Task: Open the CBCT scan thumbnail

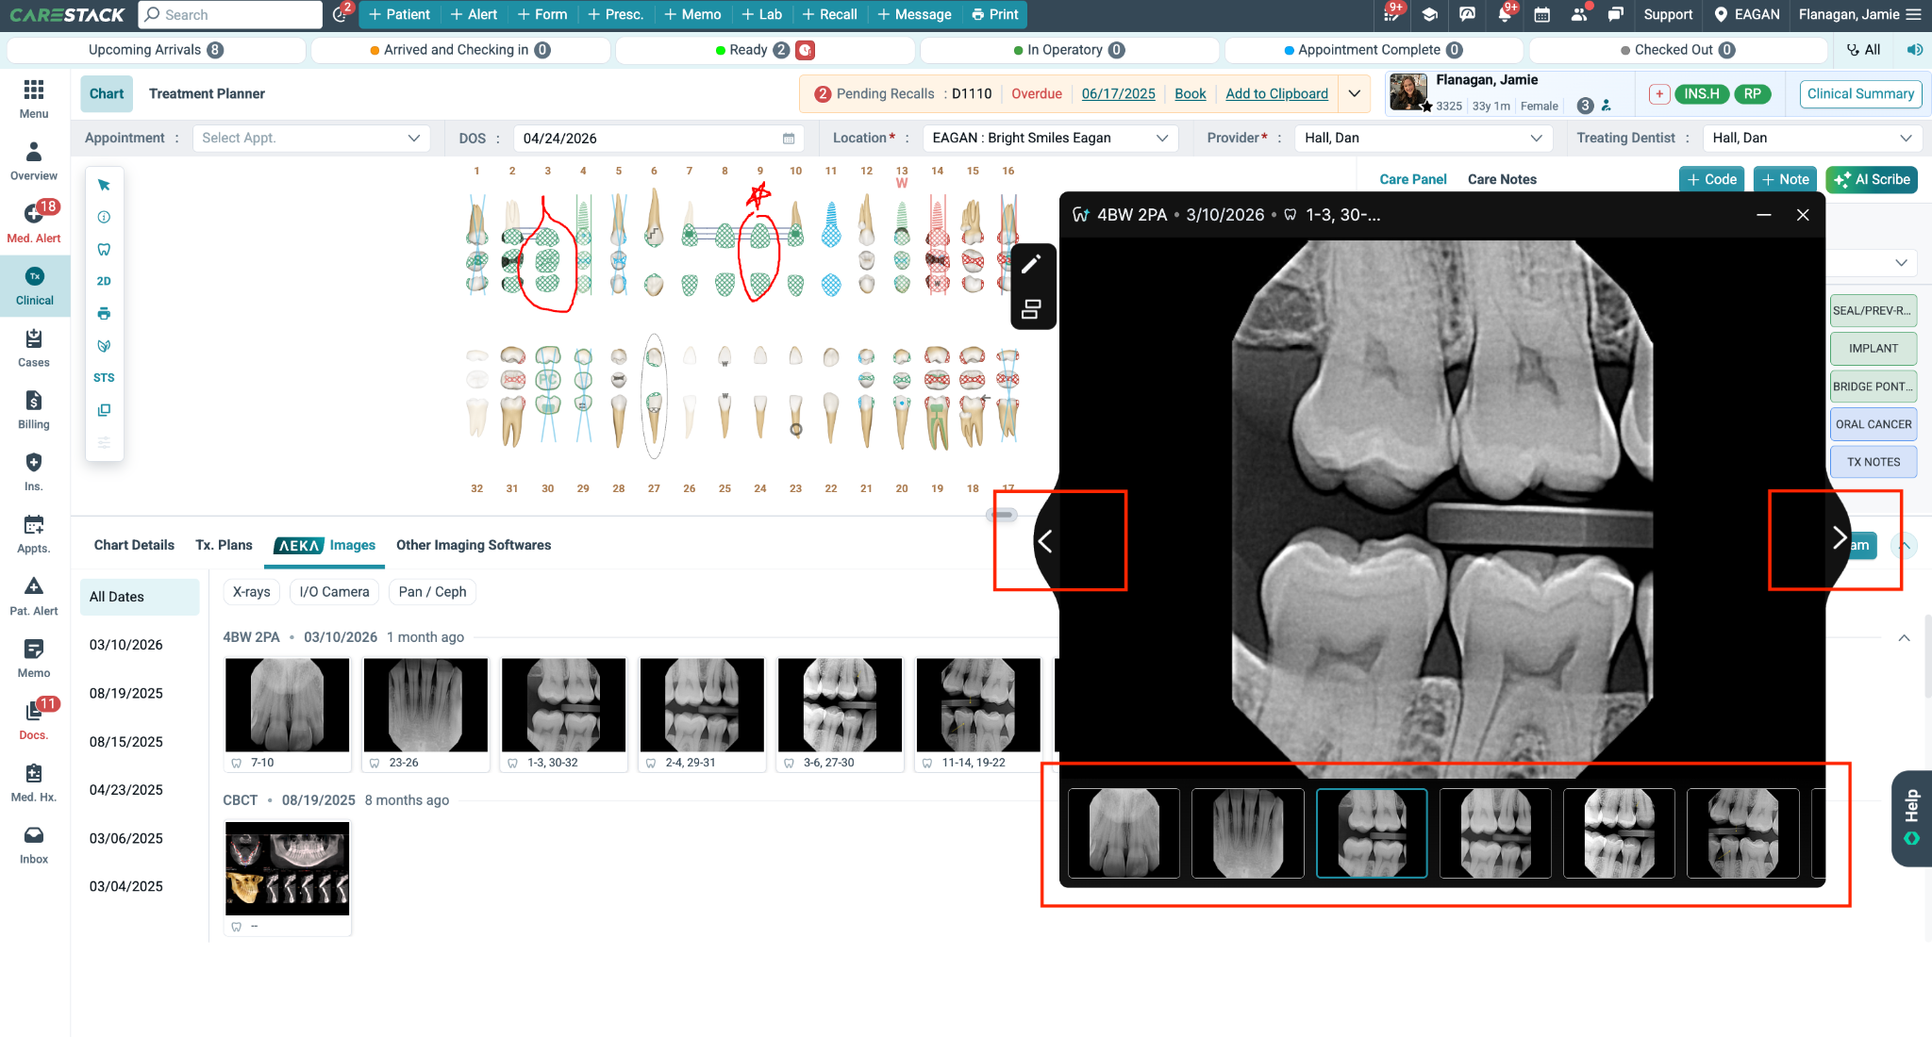Action: point(287,868)
